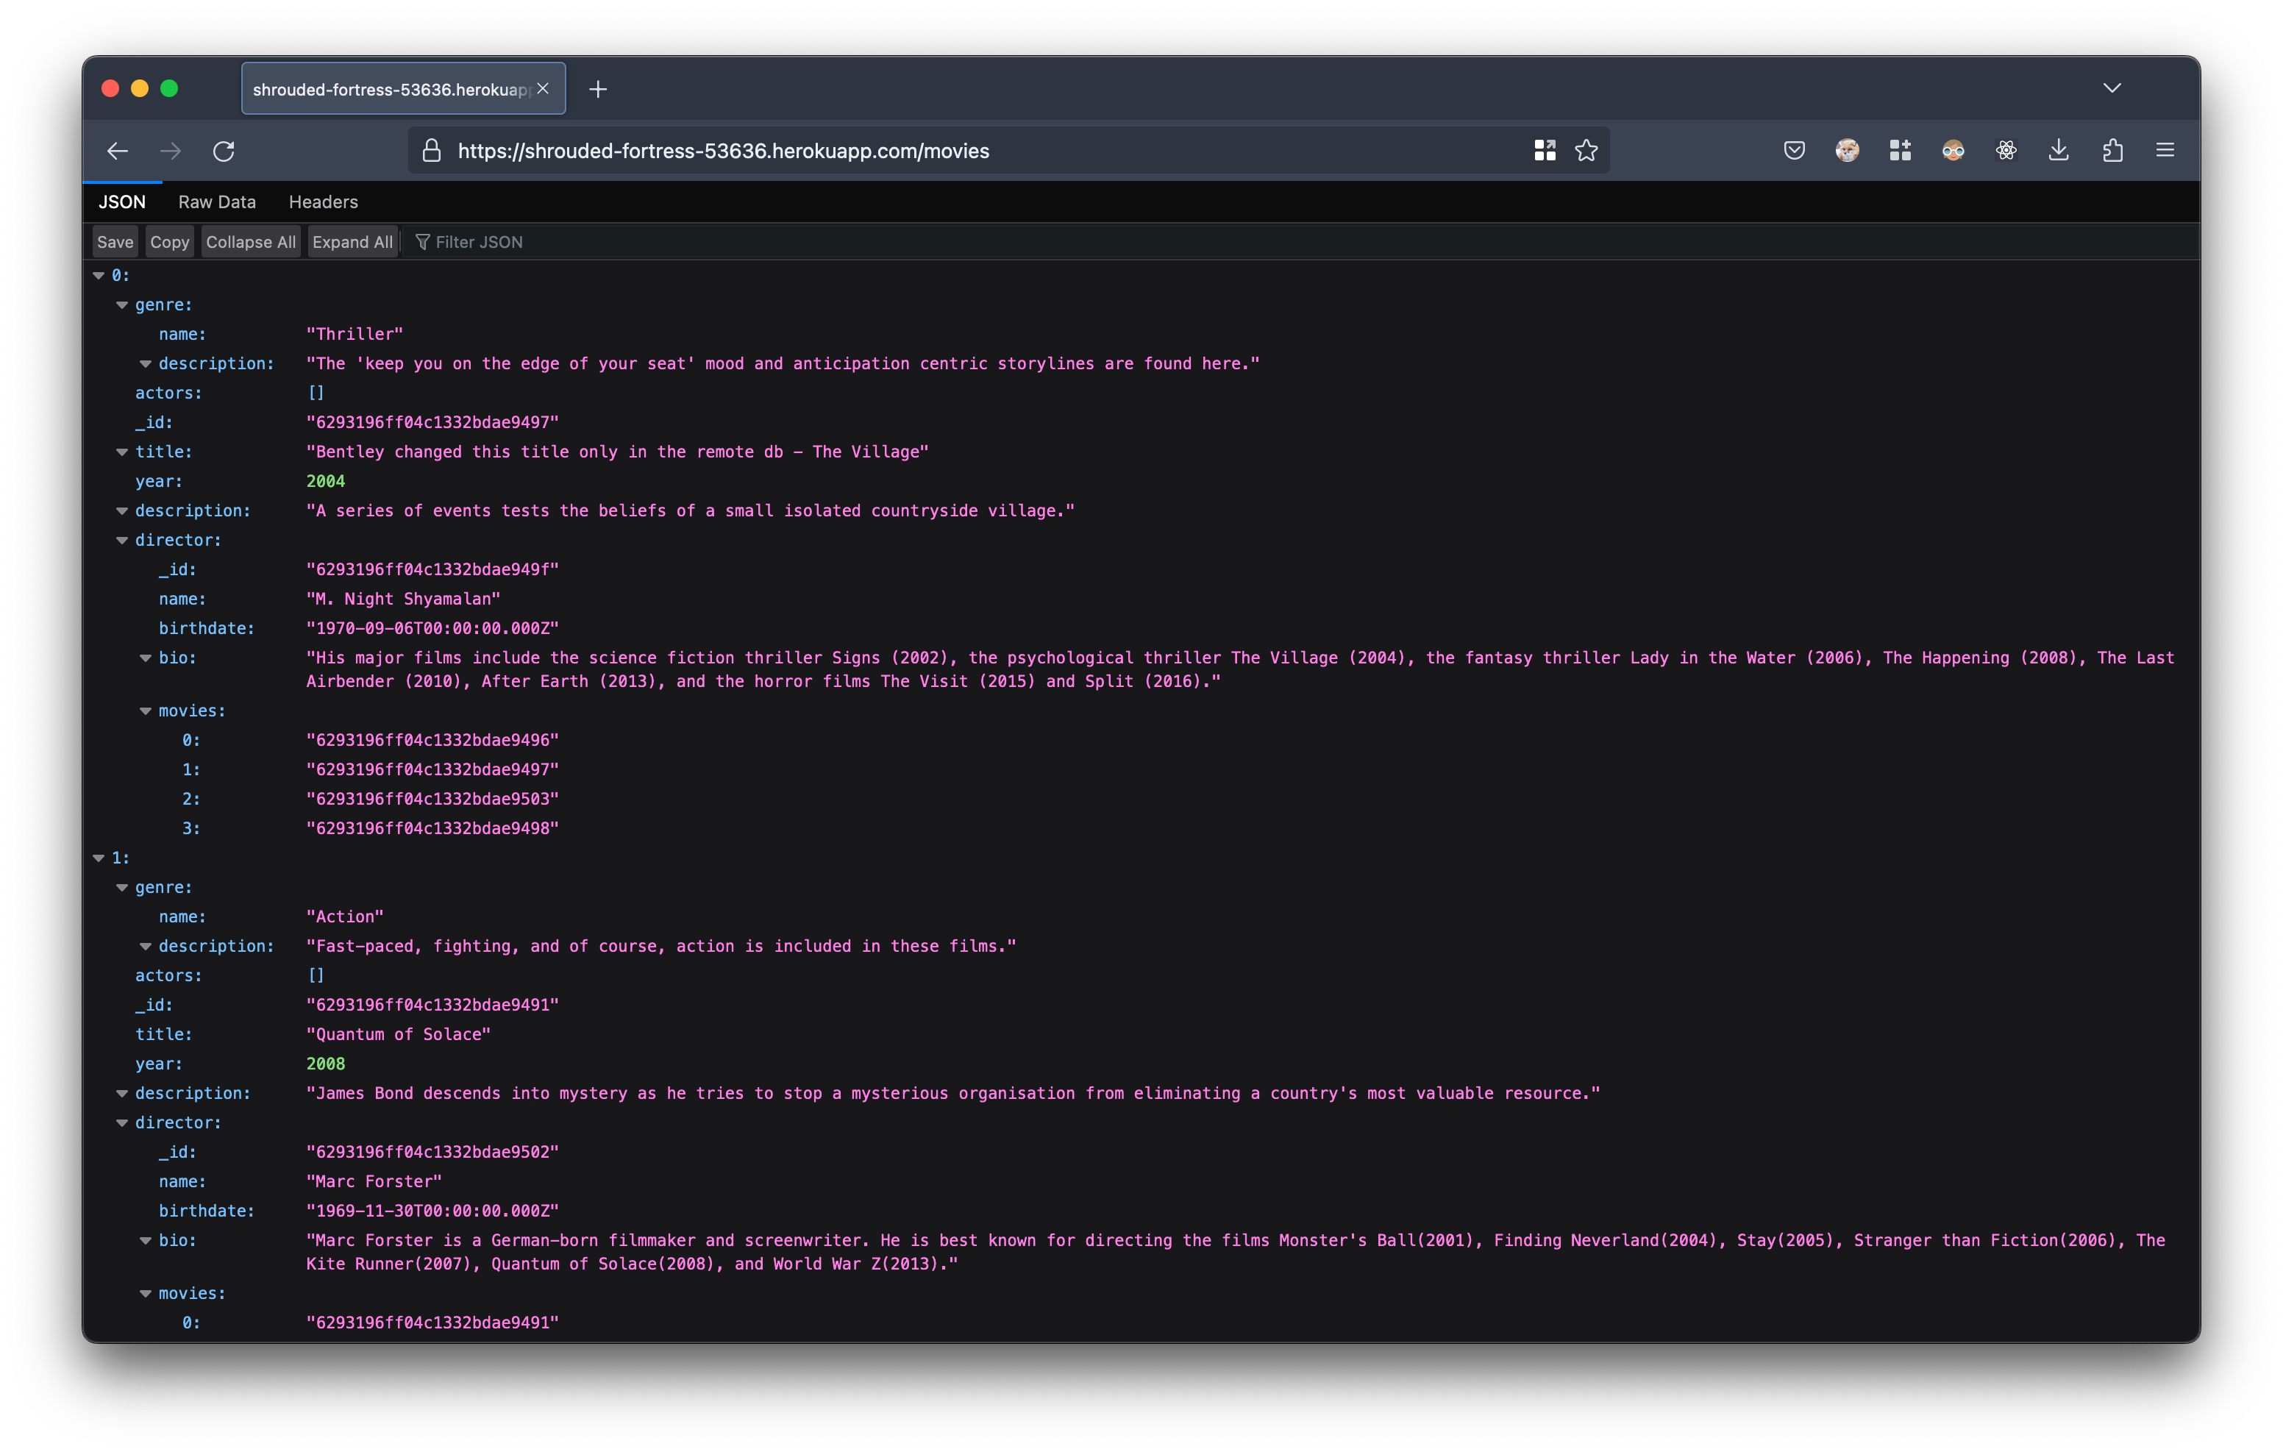Image resolution: width=2283 pixels, height=1452 pixels.
Task: Bookmark this page with the star icon
Action: tap(1586, 151)
